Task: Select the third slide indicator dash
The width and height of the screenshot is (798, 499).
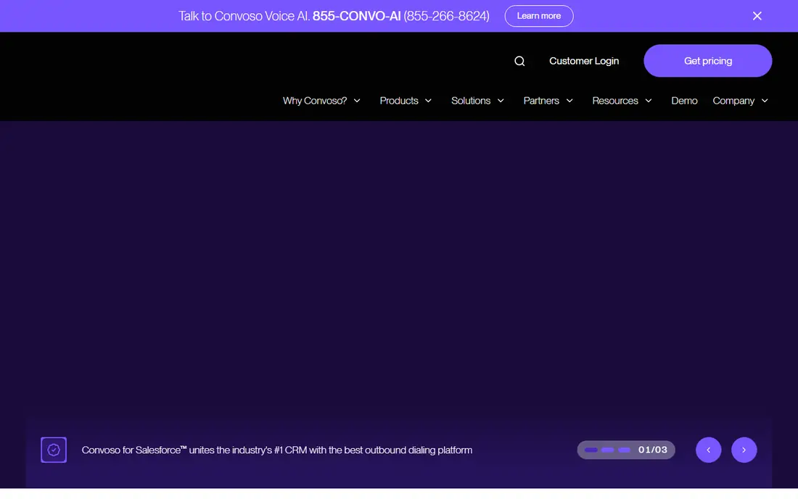Action: coord(624,450)
